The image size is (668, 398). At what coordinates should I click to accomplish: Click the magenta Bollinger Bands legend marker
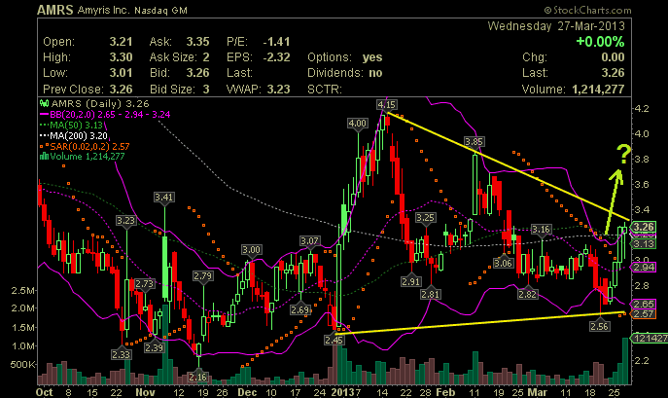point(42,113)
